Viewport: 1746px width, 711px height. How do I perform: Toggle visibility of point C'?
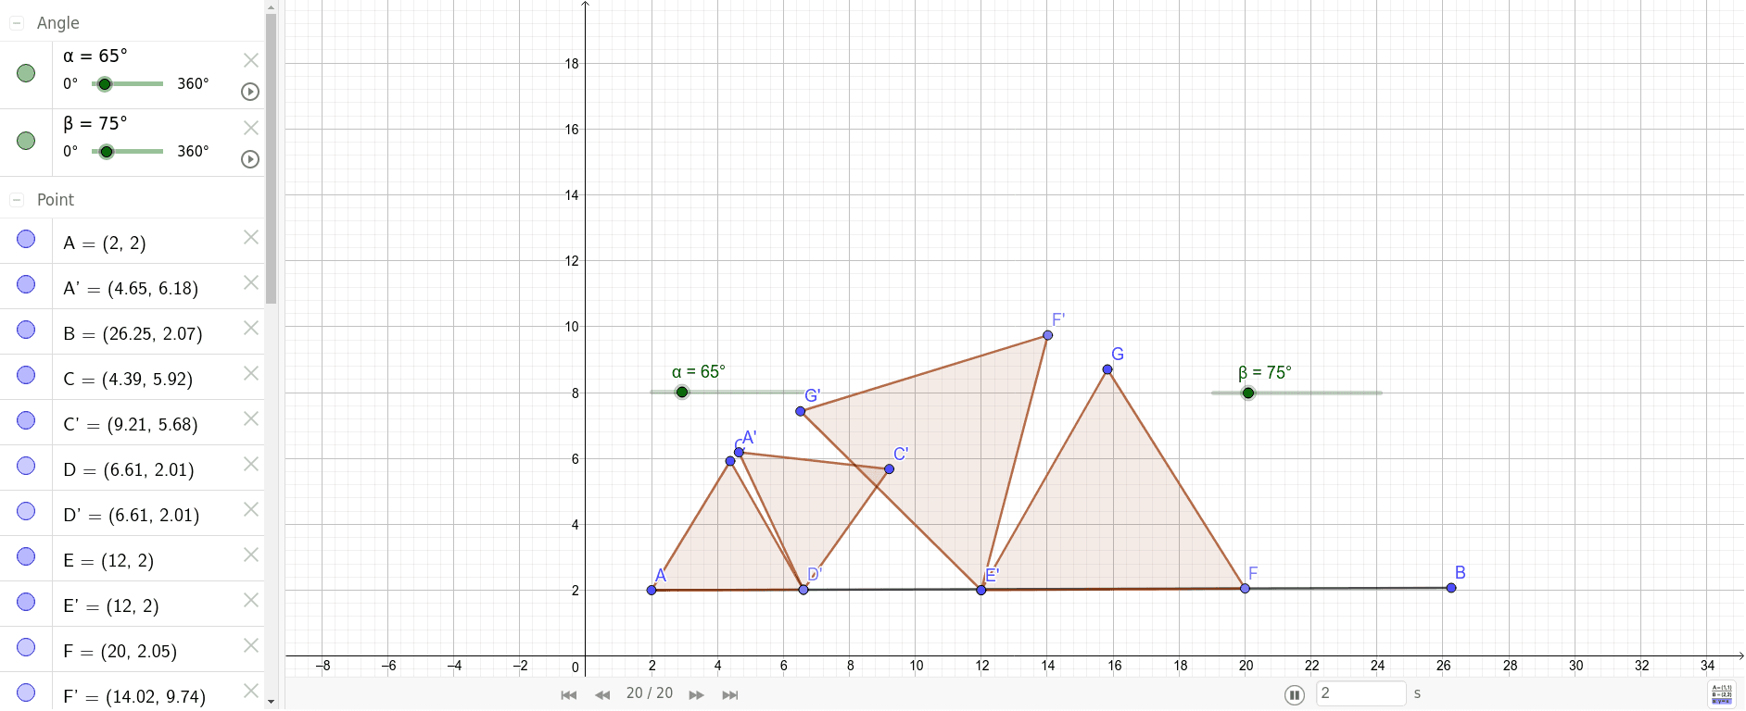coord(26,420)
